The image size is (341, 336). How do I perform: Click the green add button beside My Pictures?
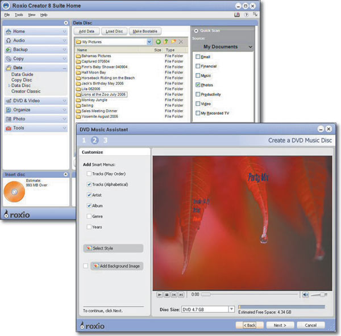point(159,41)
